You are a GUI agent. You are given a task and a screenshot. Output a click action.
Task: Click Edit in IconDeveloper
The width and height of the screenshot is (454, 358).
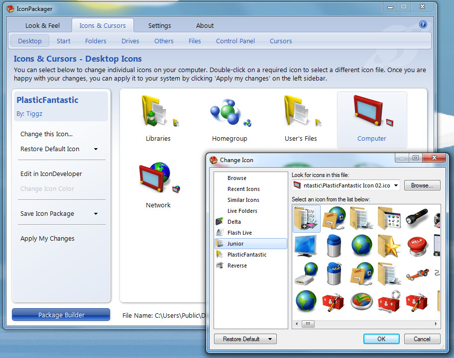click(x=51, y=174)
